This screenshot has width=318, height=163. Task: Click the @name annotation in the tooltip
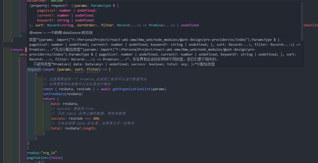pos(35,33)
